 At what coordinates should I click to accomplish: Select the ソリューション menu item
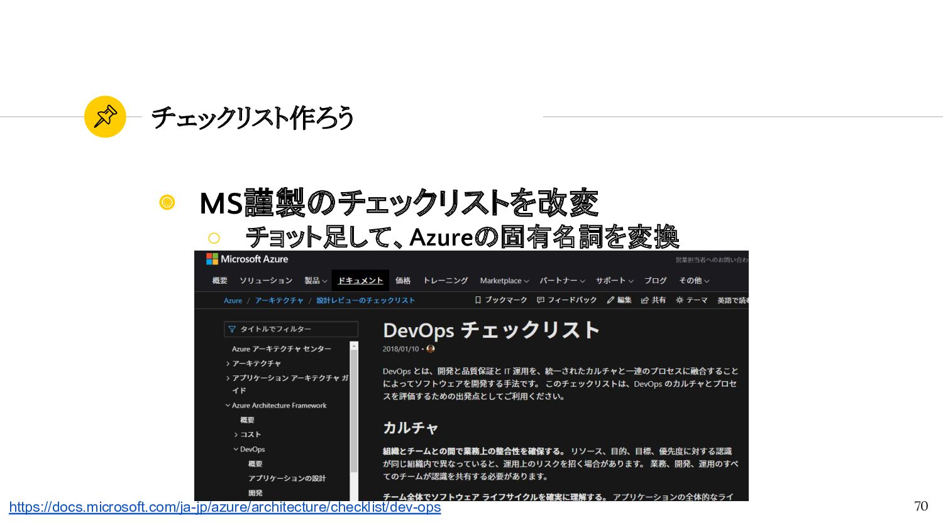click(x=266, y=281)
